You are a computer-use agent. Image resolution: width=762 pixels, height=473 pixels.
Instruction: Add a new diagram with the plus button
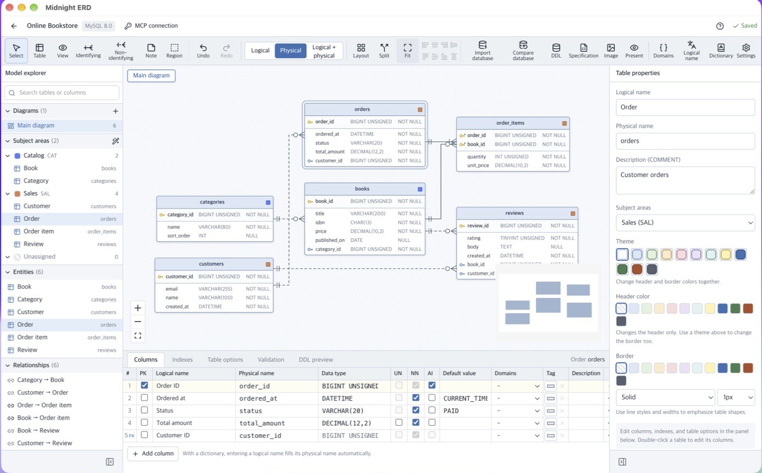pos(115,111)
